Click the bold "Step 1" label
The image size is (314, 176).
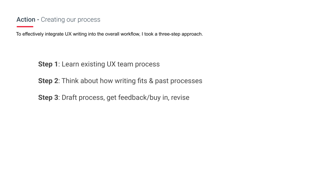pos(48,64)
